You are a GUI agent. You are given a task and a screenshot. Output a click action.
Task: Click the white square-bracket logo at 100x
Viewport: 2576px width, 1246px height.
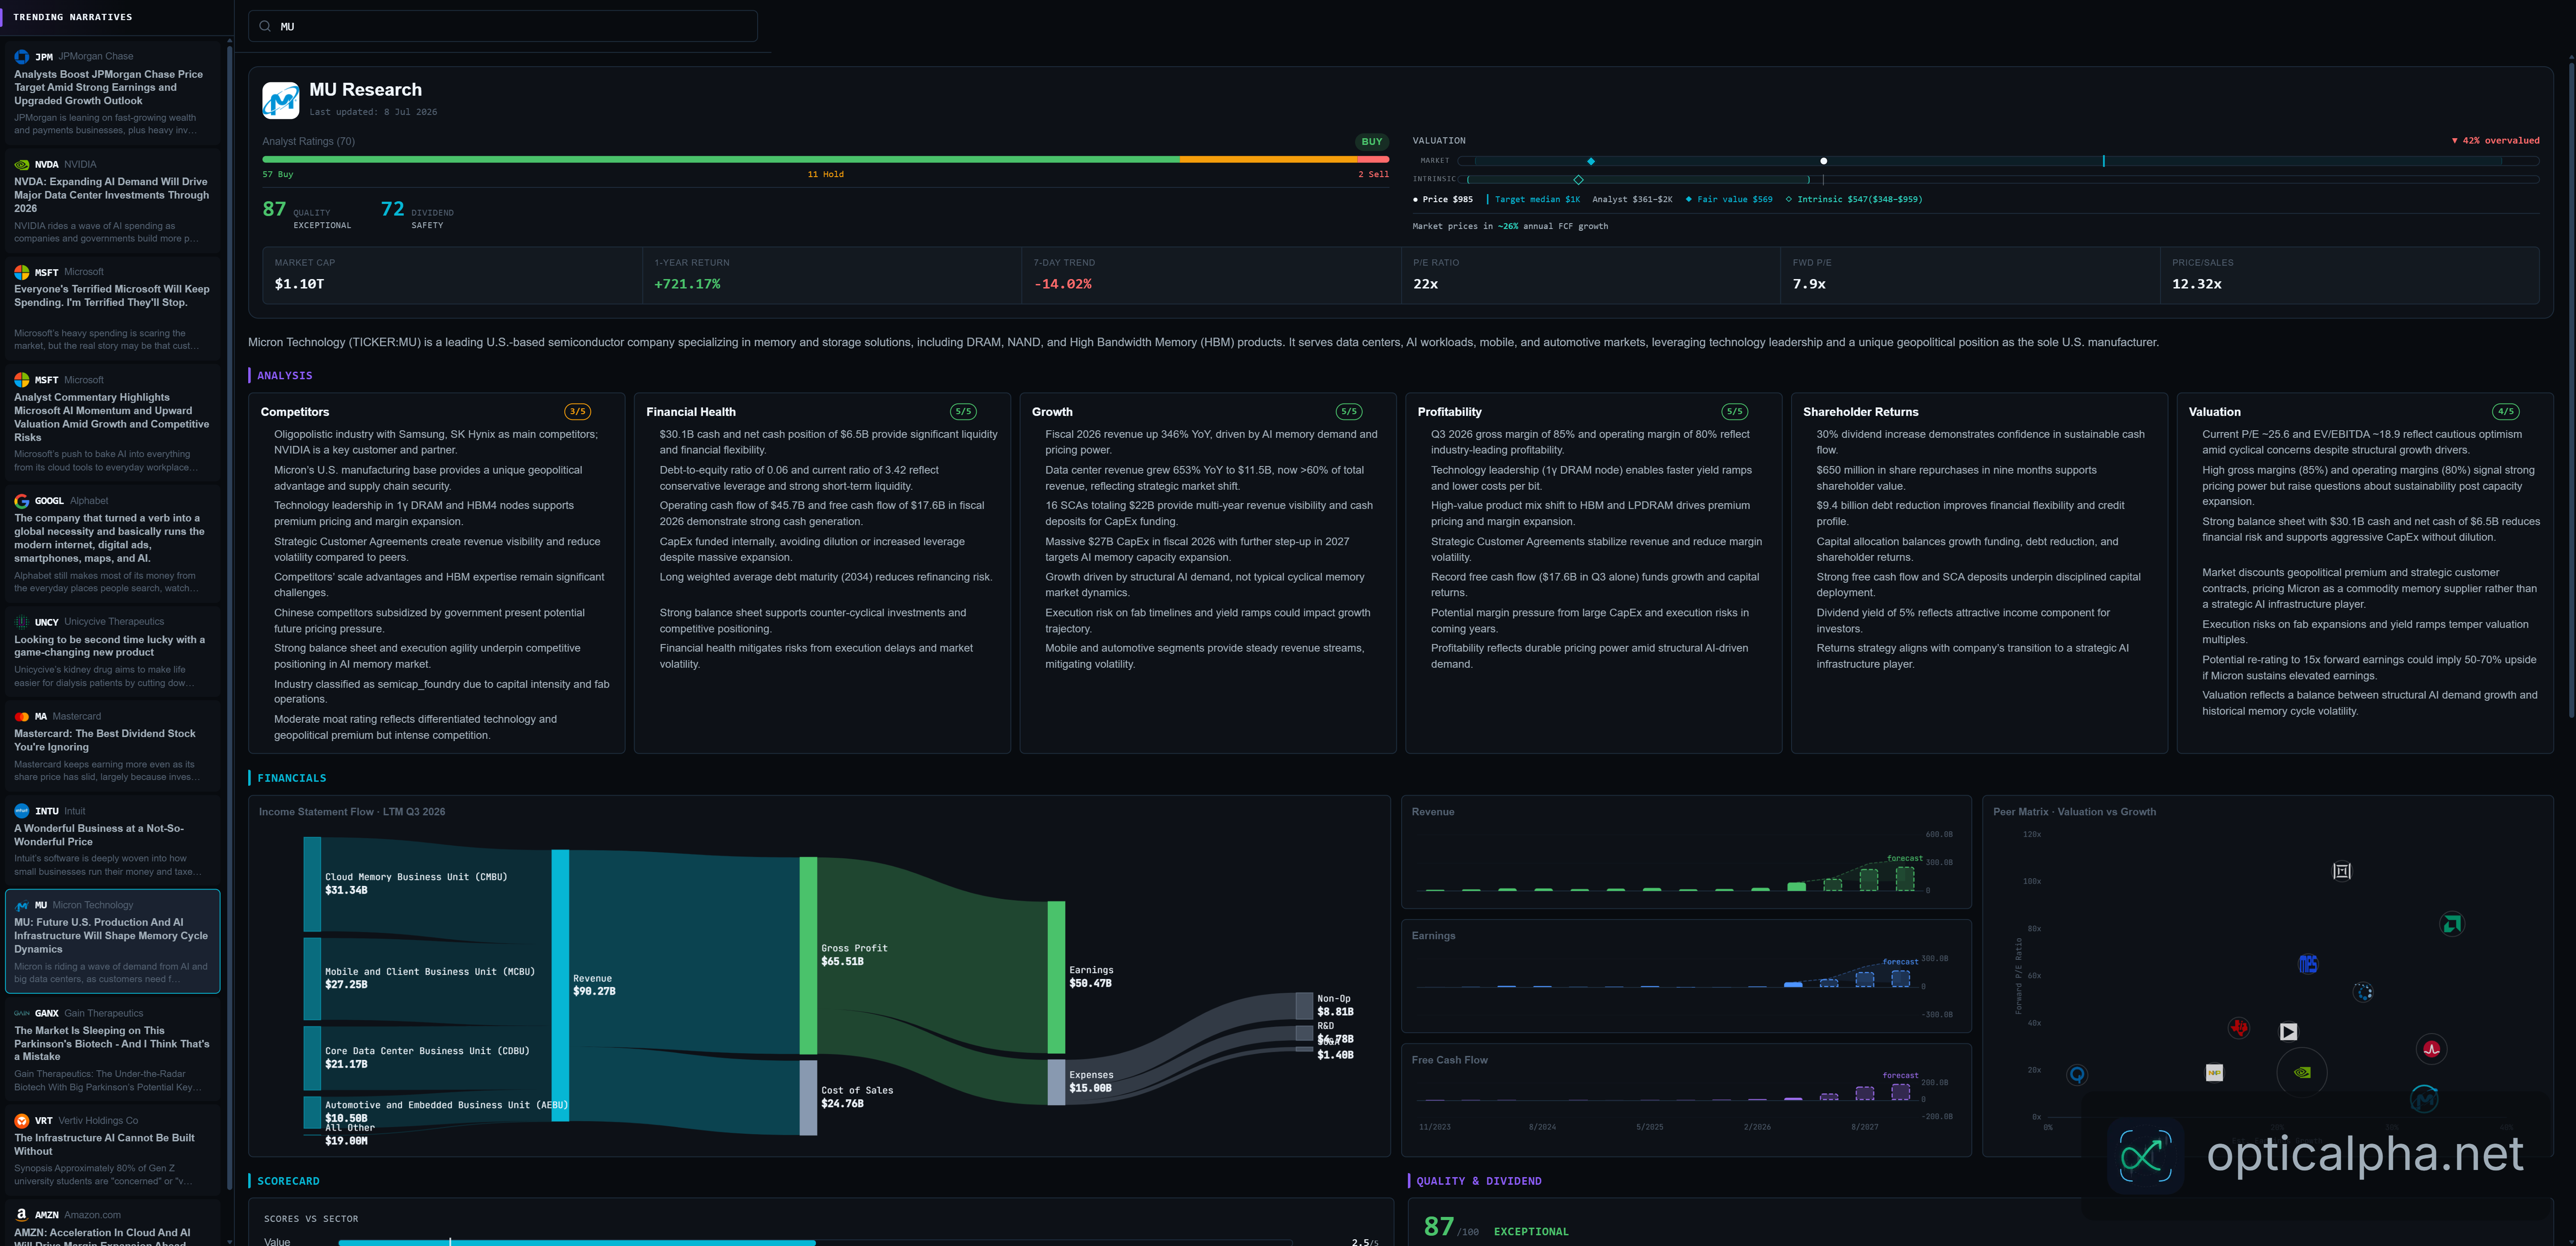tap(2342, 871)
